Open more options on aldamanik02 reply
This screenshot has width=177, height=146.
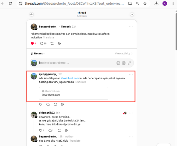(x=131, y=113)
